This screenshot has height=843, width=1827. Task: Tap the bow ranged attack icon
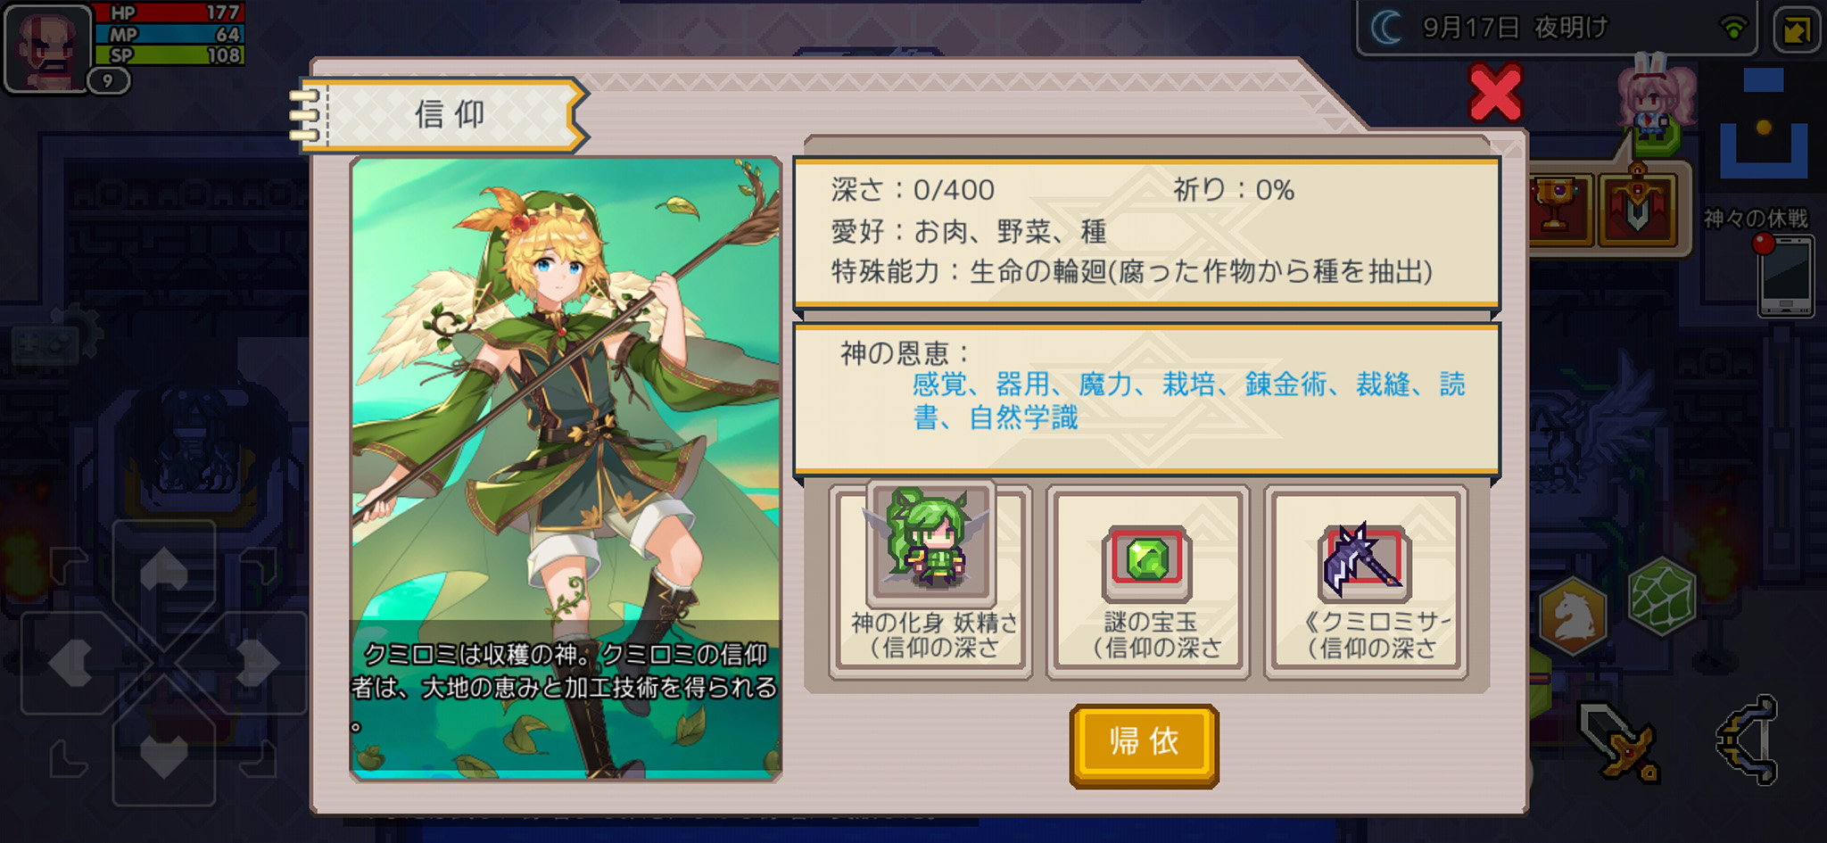[x=1748, y=740]
